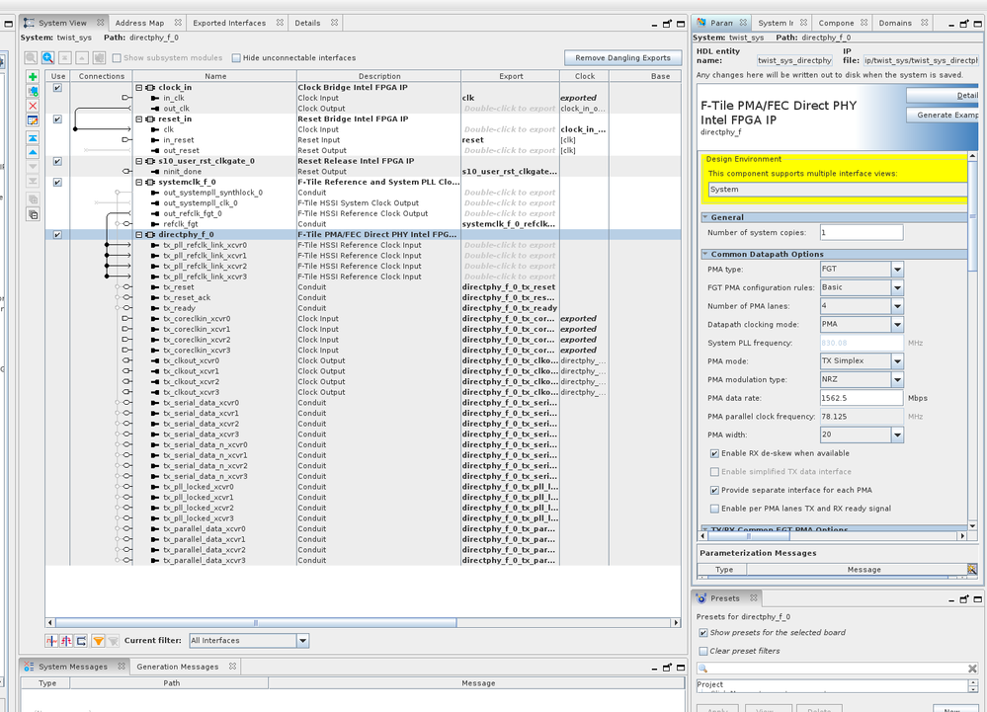Uncheck Enable RX de-skew when available
The width and height of the screenshot is (987, 712).
point(714,453)
